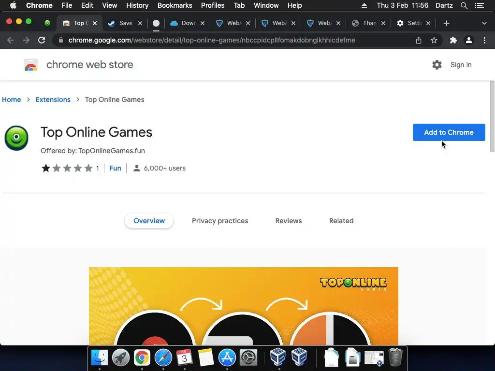Open the View menu
Screen dimensions: 495x371
(x=110, y=5)
